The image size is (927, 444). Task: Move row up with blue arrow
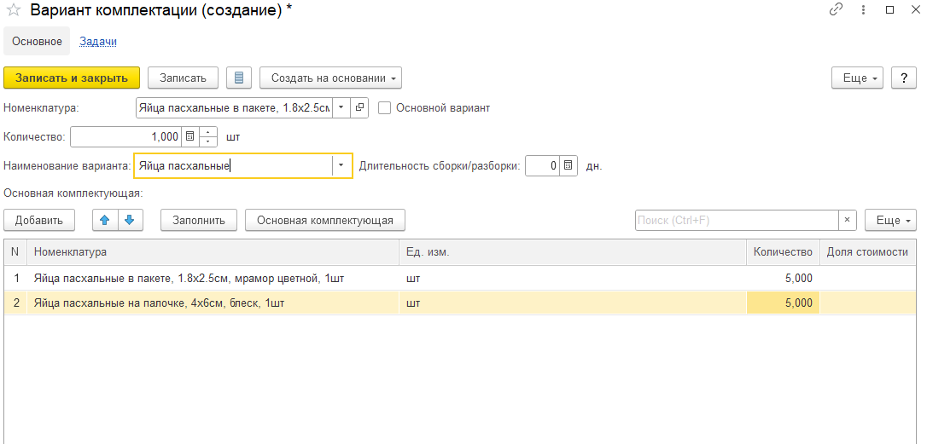(x=105, y=220)
